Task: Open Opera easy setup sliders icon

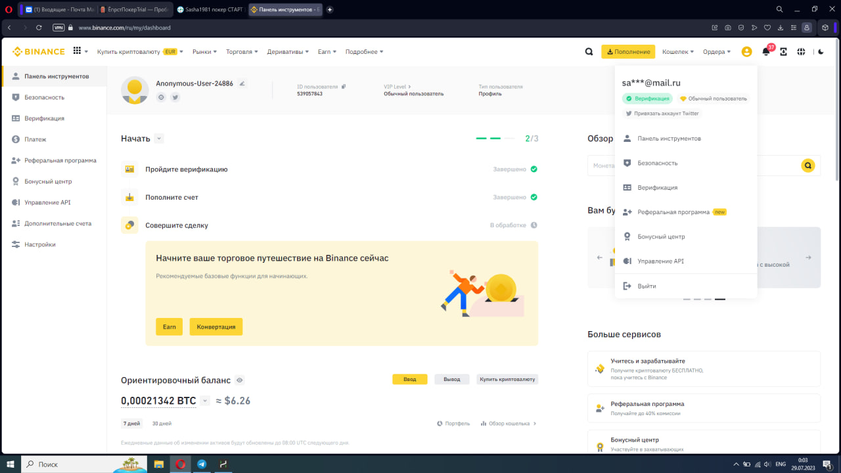Action: [794, 28]
